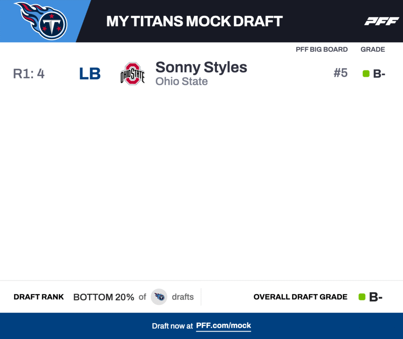Select the Sonny Styles player name
The image size is (403, 339).
201,67
